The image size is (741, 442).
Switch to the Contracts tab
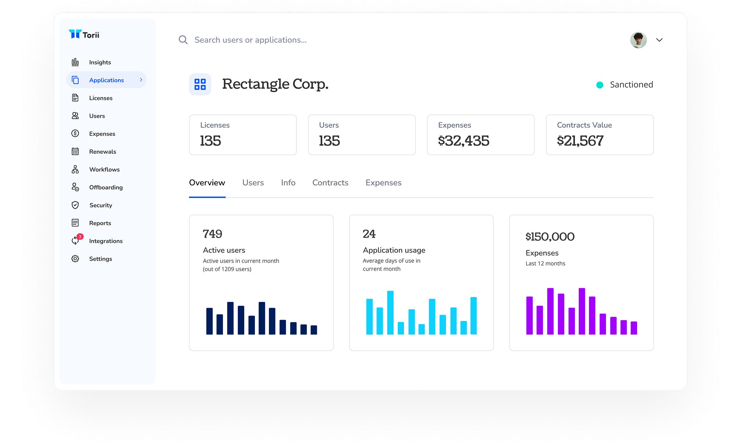click(x=330, y=183)
